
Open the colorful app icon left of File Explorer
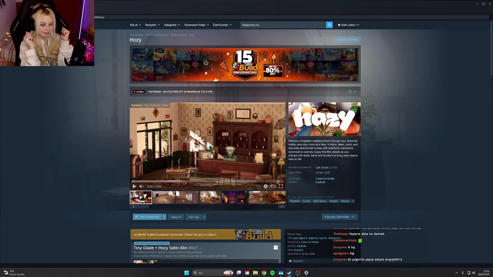(247, 273)
